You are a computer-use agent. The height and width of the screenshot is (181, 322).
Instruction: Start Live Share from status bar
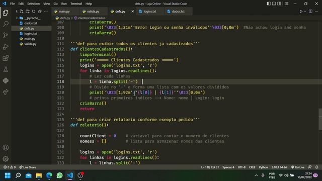click(28, 167)
